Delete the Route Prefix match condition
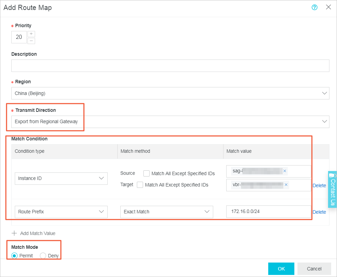 click(x=319, y=212)
